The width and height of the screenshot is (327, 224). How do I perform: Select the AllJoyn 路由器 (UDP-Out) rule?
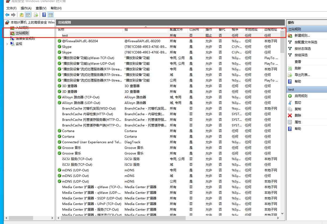pyautogui.click(x=169, y=103)
